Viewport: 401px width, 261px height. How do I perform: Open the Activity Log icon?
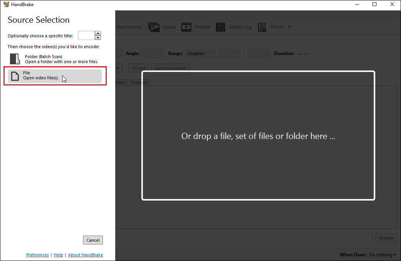tap(220, 27)
